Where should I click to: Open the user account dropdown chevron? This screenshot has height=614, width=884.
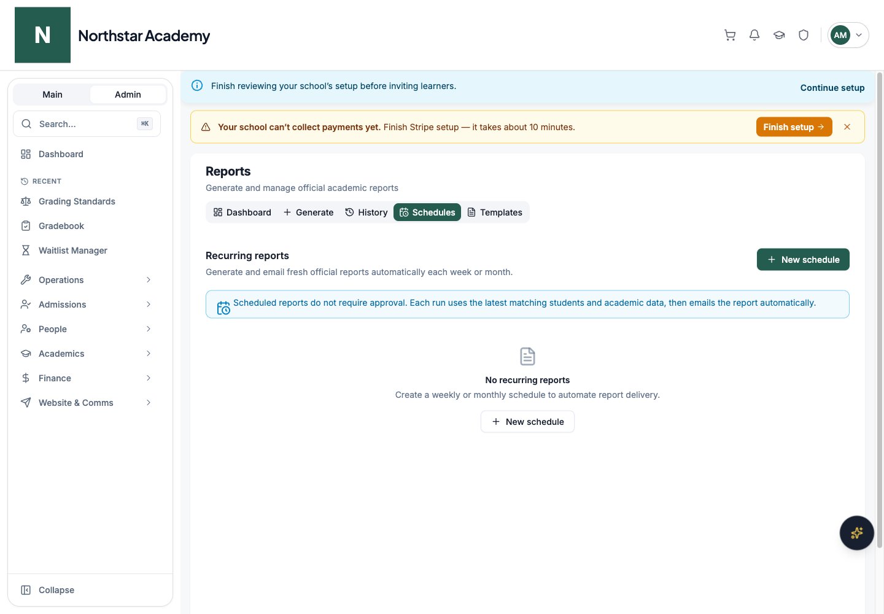(859, 35)
